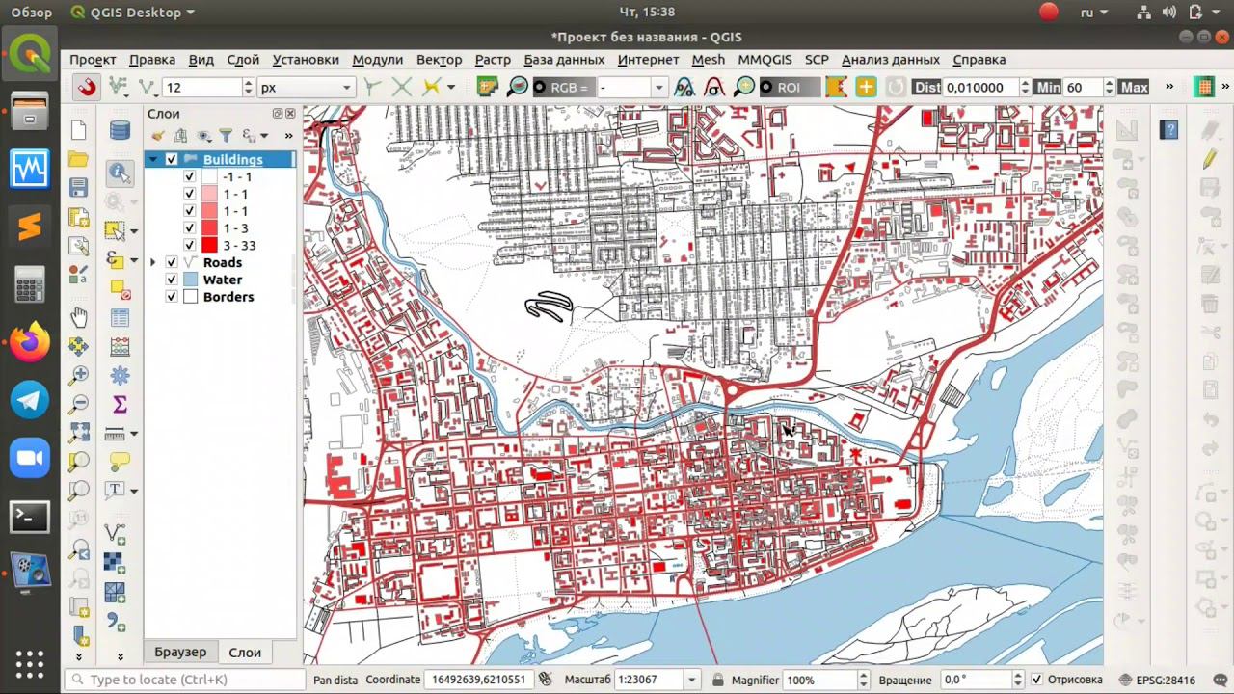Expand the text annotation dropdown arrow
This screenshot has width=1234, height=694.
pyautogui.click(x=134, y=491)
